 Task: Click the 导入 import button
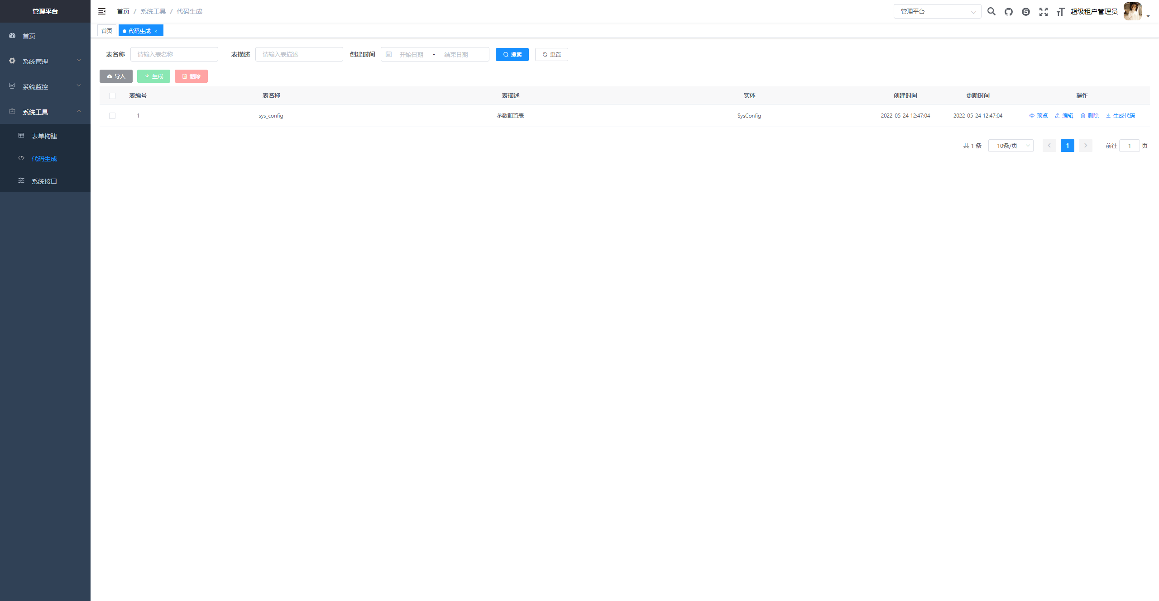pos(116,76)
